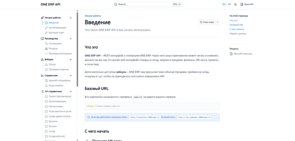Click the Copy page button
This screenshot has width=295, height=141.
pyautogui.click(x=207, y=22)
